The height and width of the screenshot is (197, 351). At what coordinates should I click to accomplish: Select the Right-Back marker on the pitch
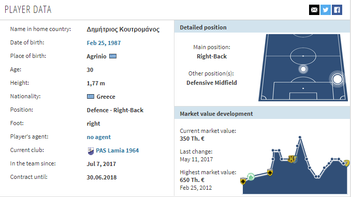(x=338, y=79)
